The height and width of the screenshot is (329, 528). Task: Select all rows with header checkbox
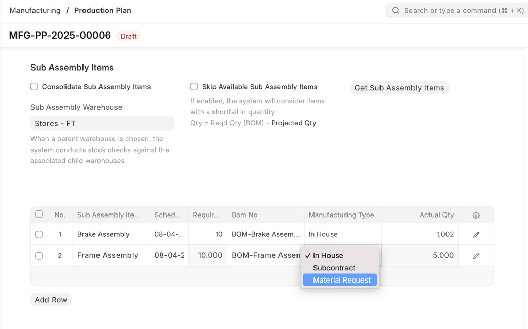click(39, 215)
